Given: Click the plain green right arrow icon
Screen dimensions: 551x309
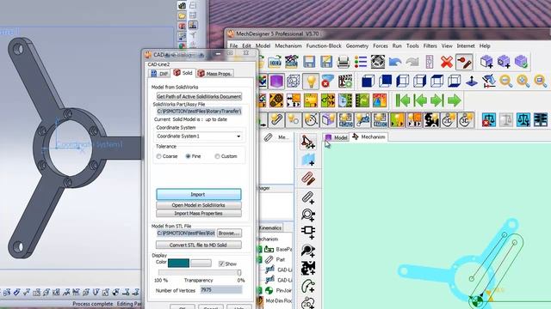Looking at the screenshot, I should 455,100.
